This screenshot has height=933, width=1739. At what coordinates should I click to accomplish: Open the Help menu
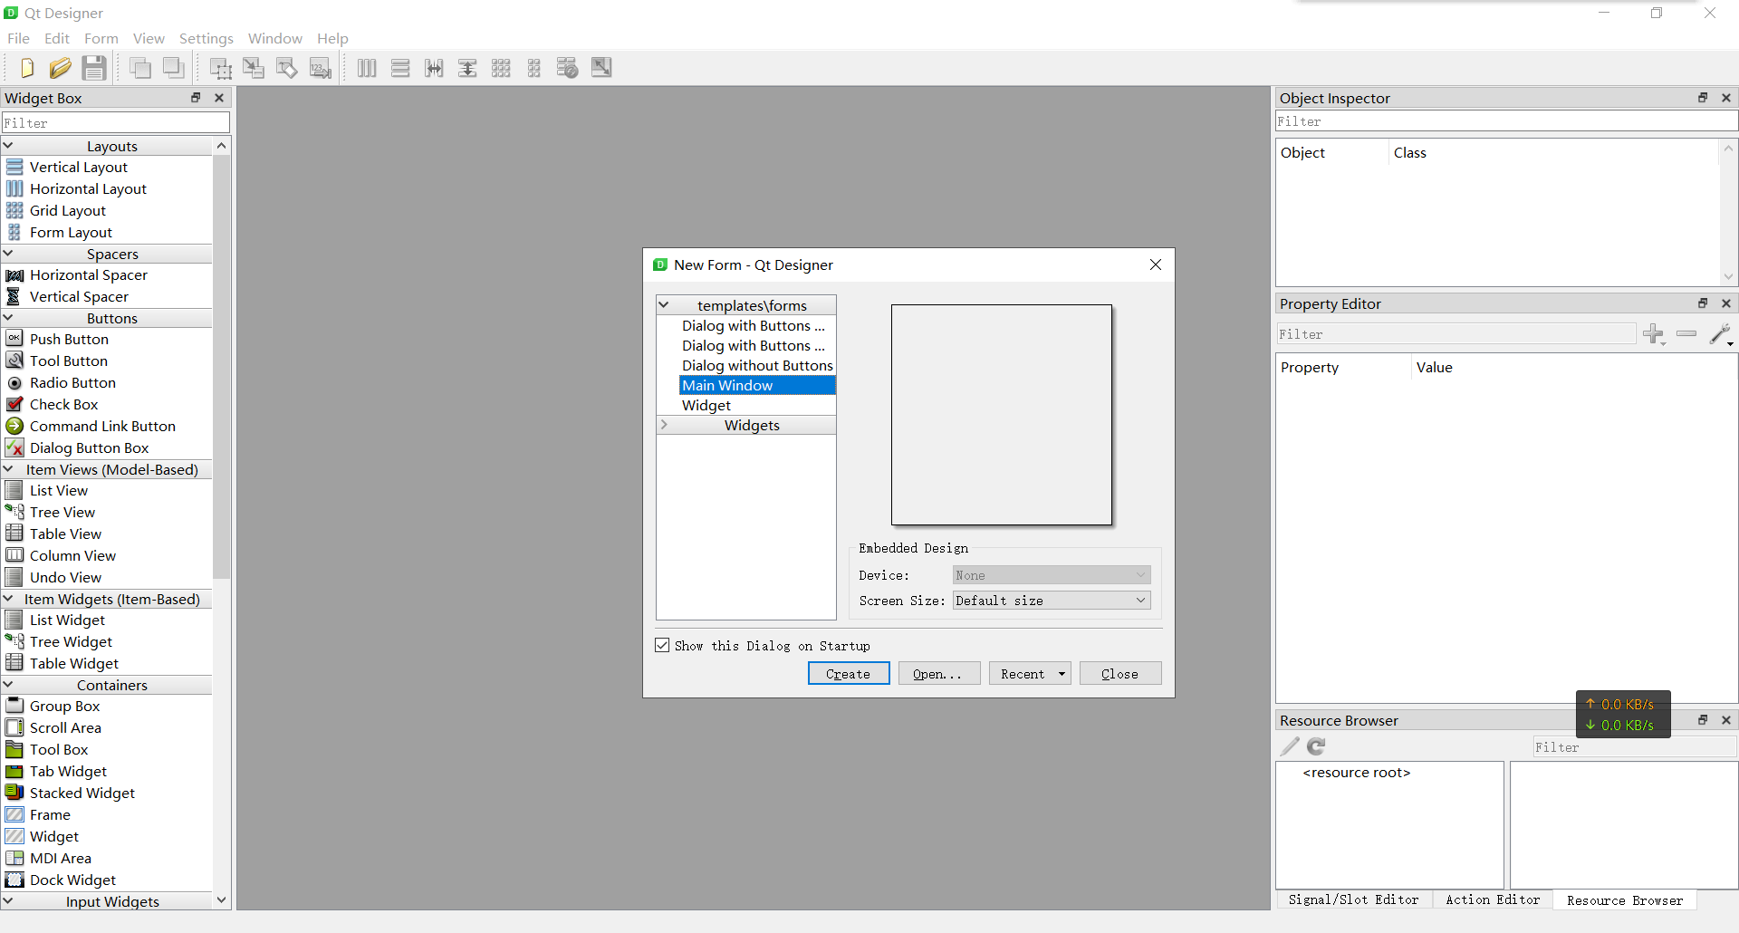(x=332, y=38)
